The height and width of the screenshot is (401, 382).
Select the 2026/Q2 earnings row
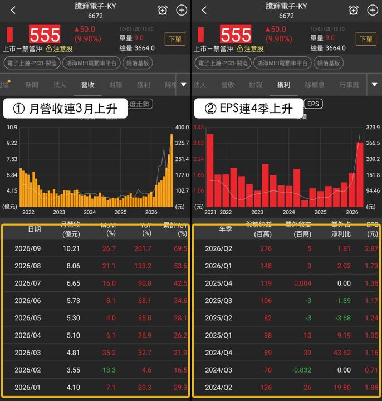286,248
